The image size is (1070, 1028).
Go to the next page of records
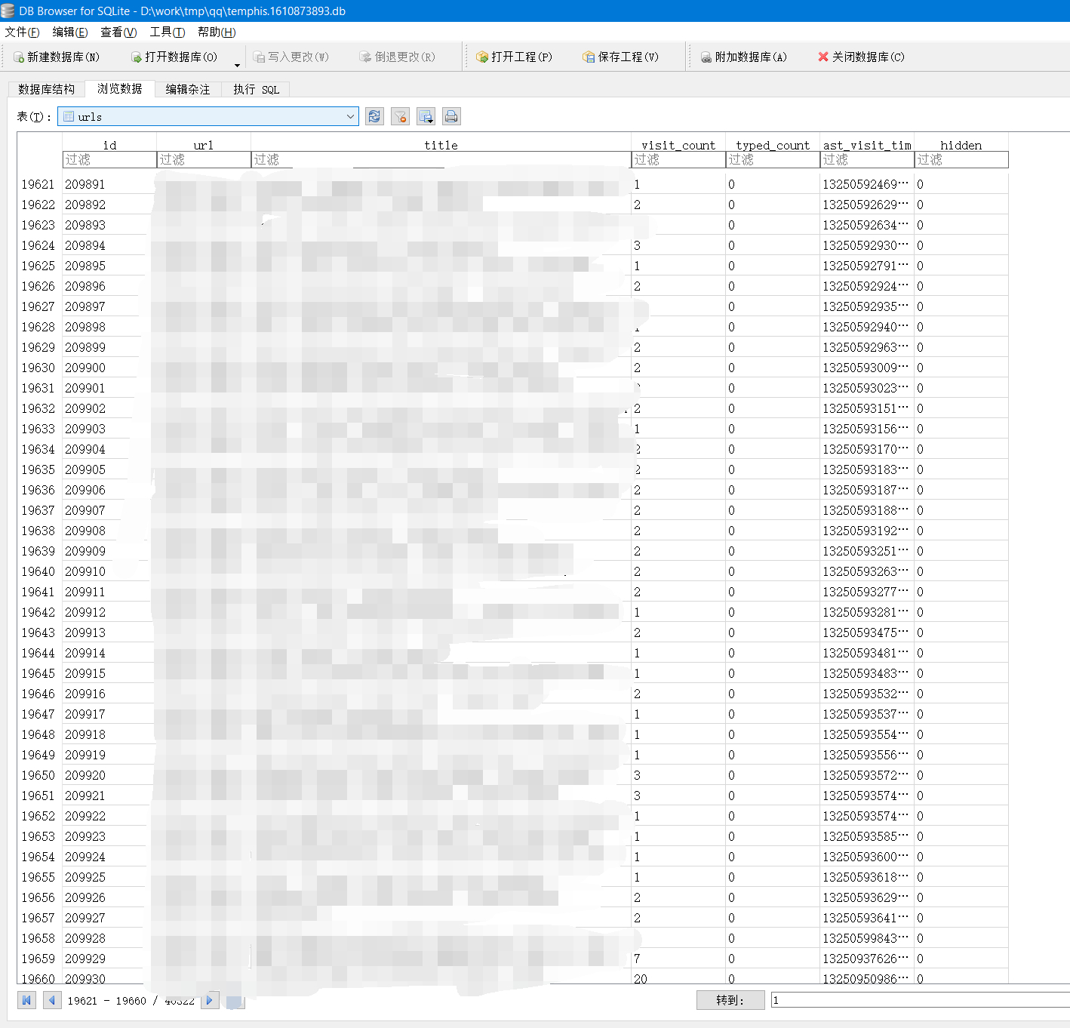[x=210, y=1000]
